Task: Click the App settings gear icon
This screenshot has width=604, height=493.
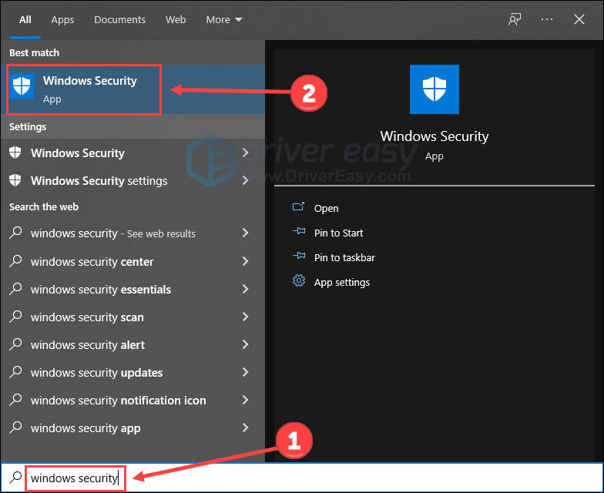Action: [x=299, y=282]
